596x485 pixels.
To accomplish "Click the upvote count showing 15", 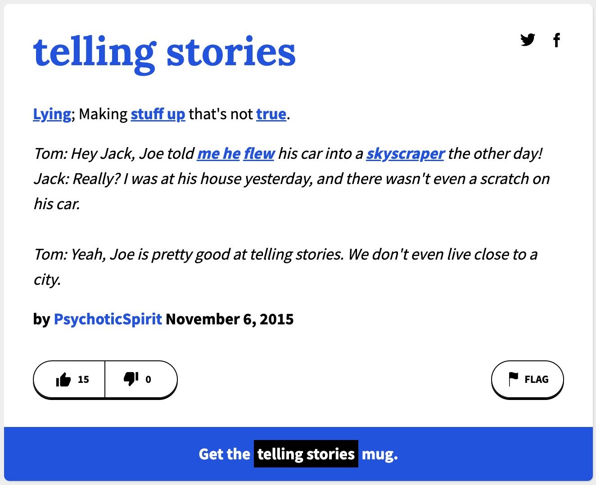I will tap(83, 380).
